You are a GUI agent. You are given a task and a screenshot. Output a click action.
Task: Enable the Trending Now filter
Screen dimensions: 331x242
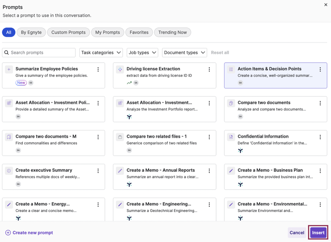click(x=172, y=32)
